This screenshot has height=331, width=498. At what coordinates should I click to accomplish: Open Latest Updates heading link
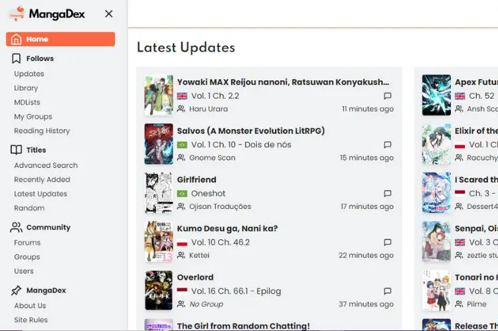(x=186, y=48)
